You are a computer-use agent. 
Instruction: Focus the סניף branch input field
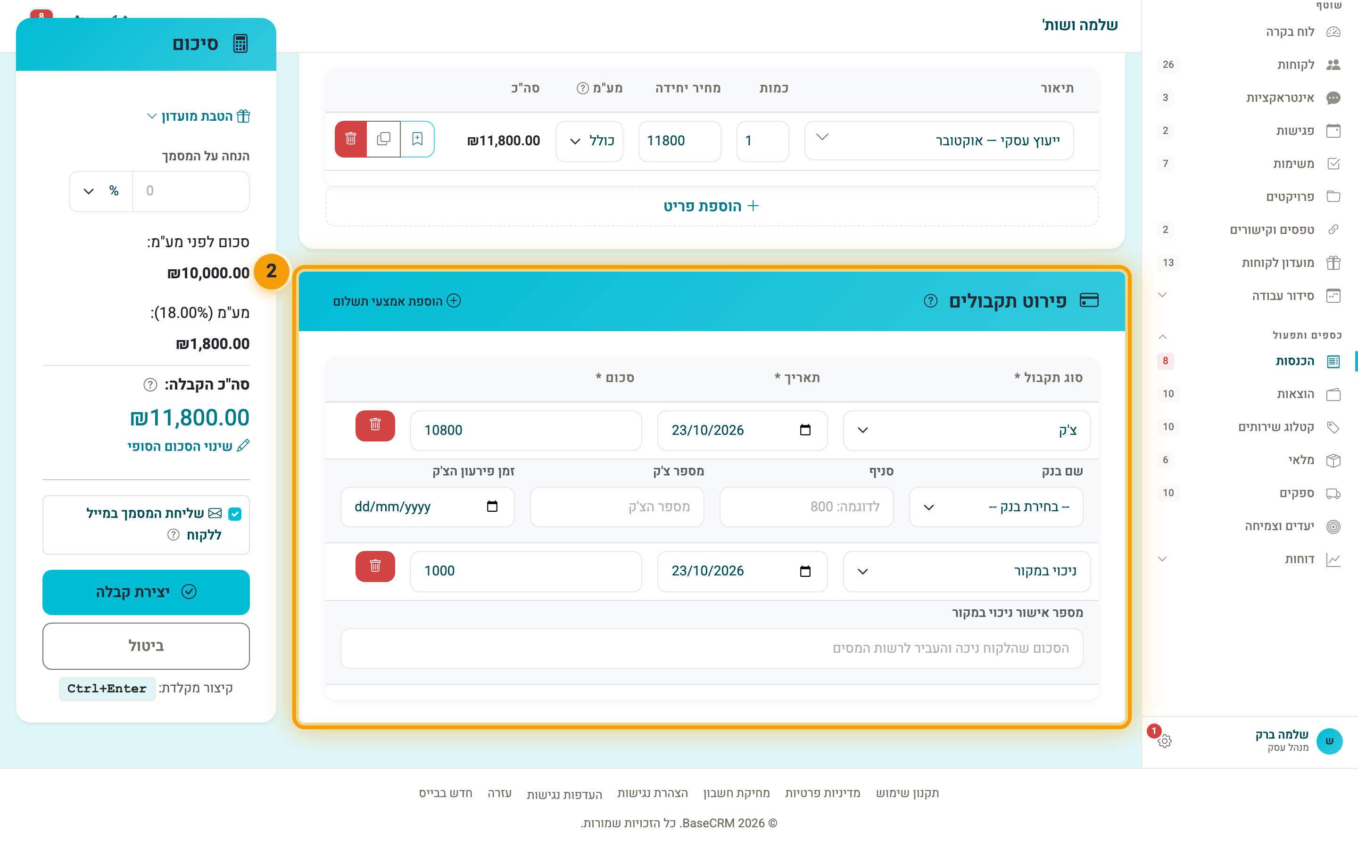point(806,507)
